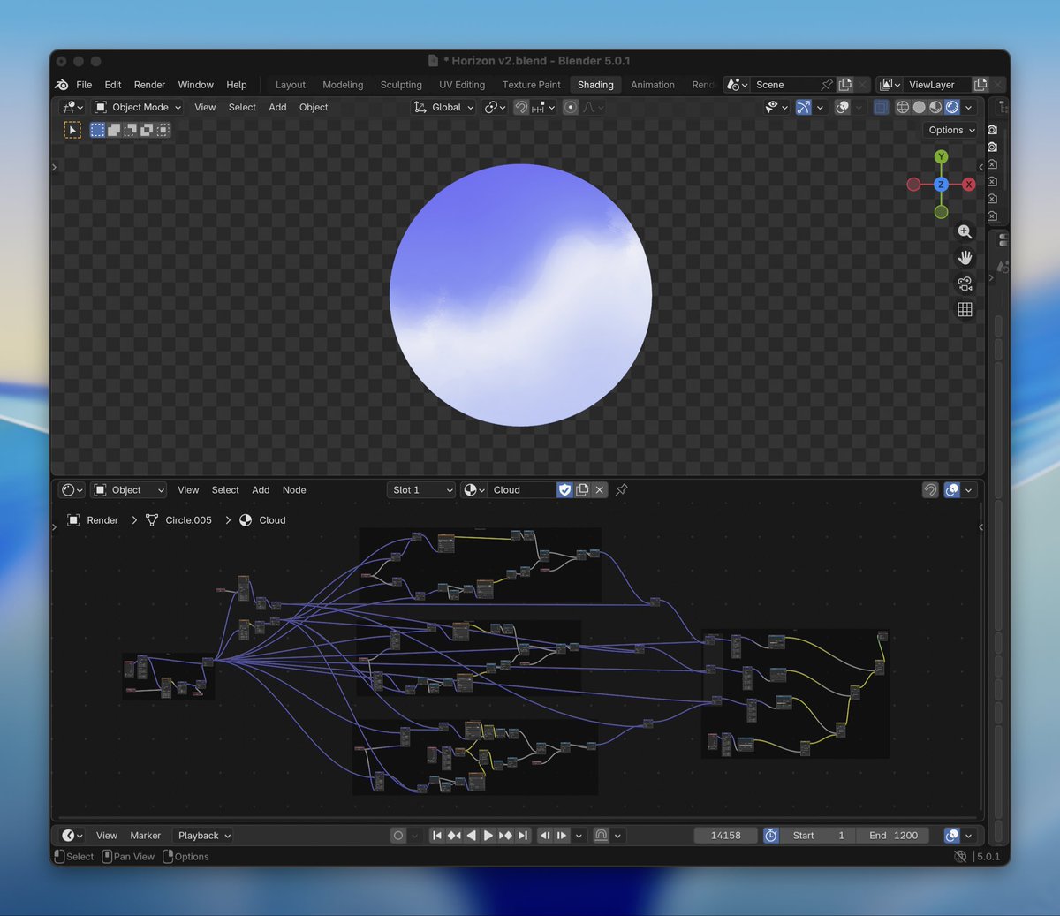This screenshot has width=1060, height=916.
Task: Toggle fake user shield for Cloud material
Action: coord(564,490)
